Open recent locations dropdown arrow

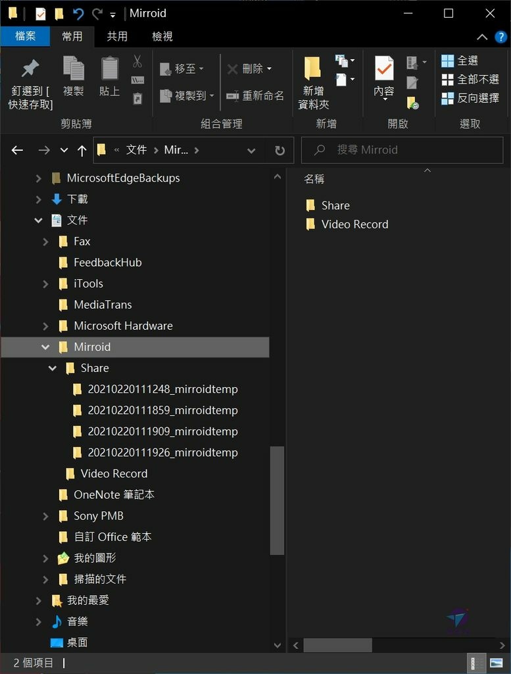[x=64, y=150]
